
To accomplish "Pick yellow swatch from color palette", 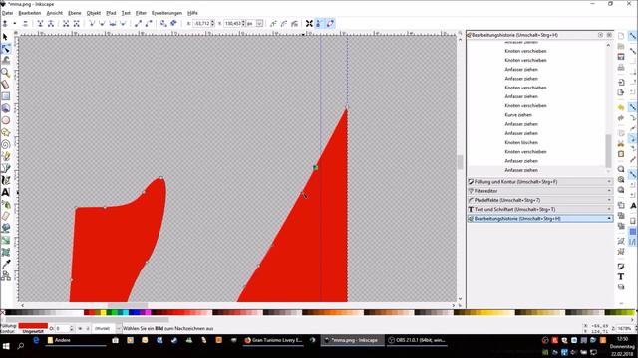I will point(103,312).
